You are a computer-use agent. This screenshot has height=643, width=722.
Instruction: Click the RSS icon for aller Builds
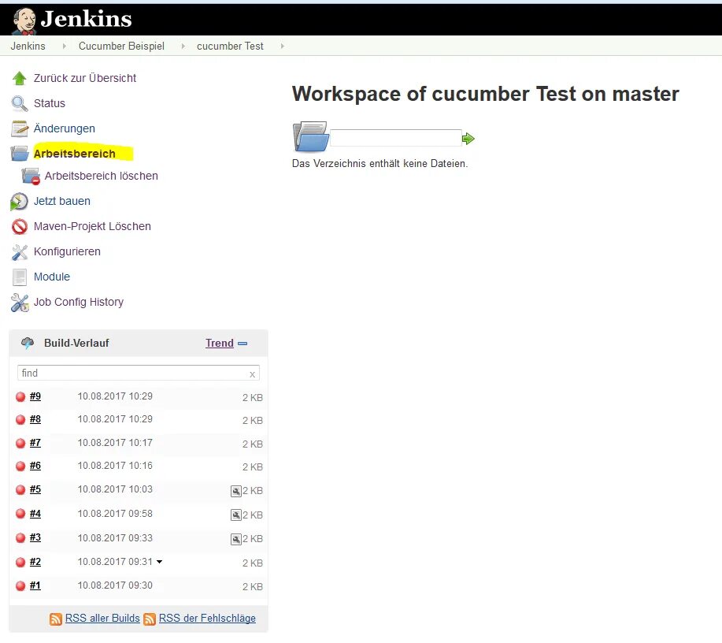(x=56, y=619)
